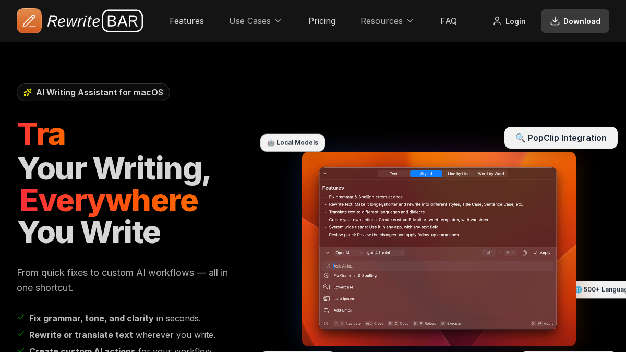The width and height of the screenshot is (626, 352).
Task: Switch to the Text tab in the preview
Action: pos(394,174)
